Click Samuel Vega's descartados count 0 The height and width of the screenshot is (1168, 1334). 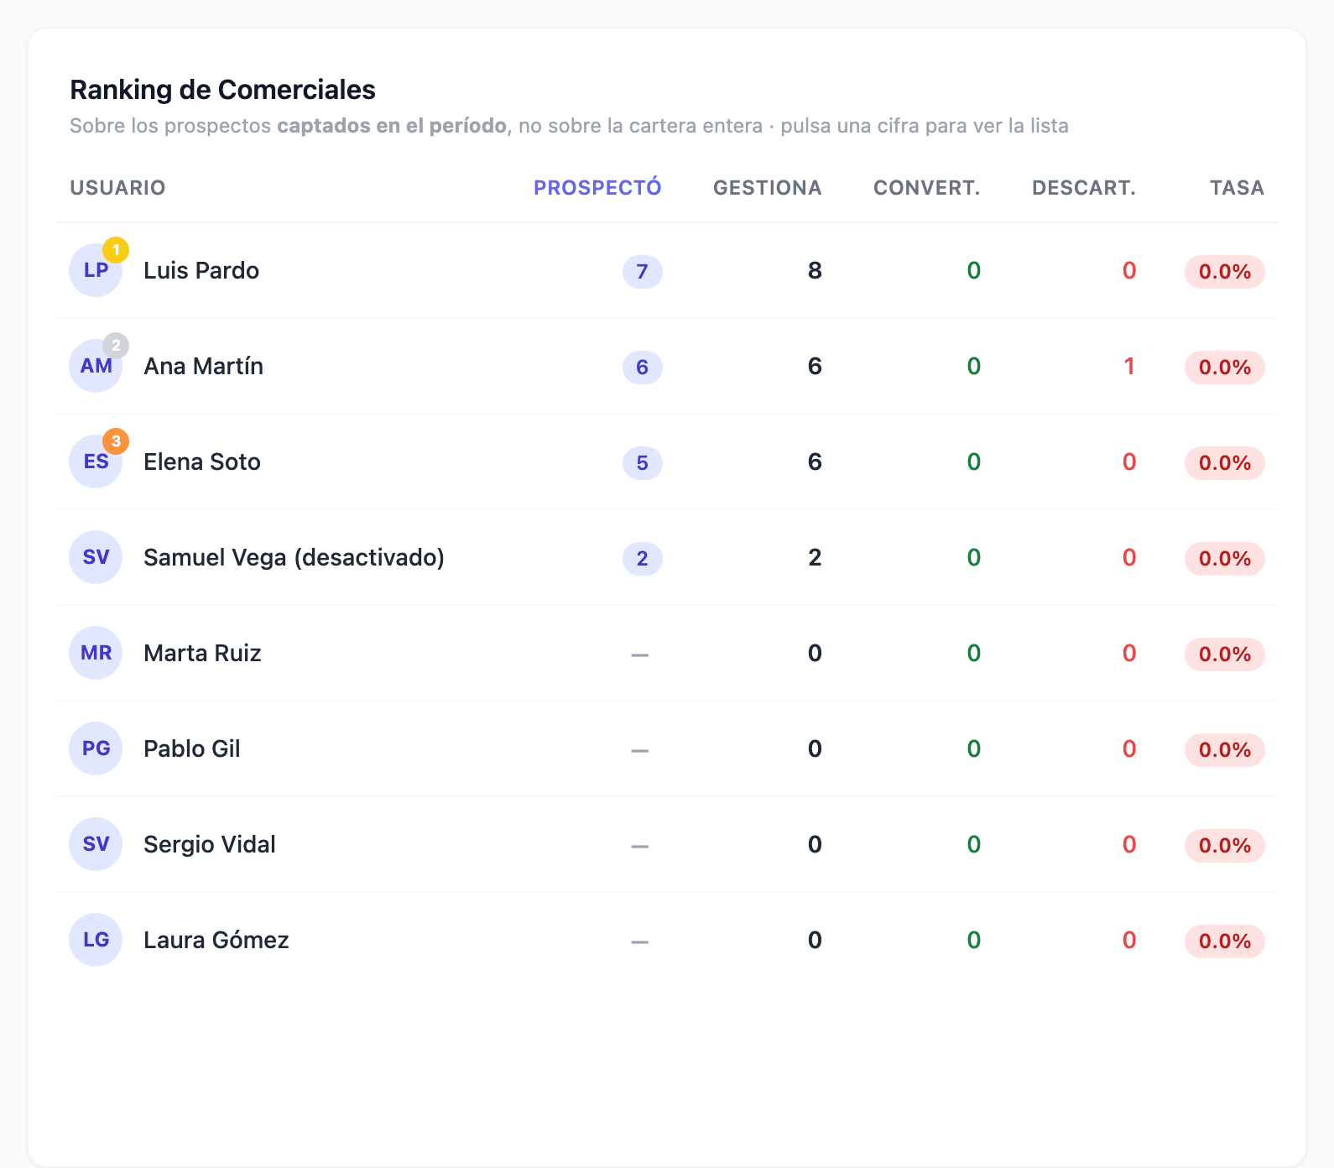1129,558
